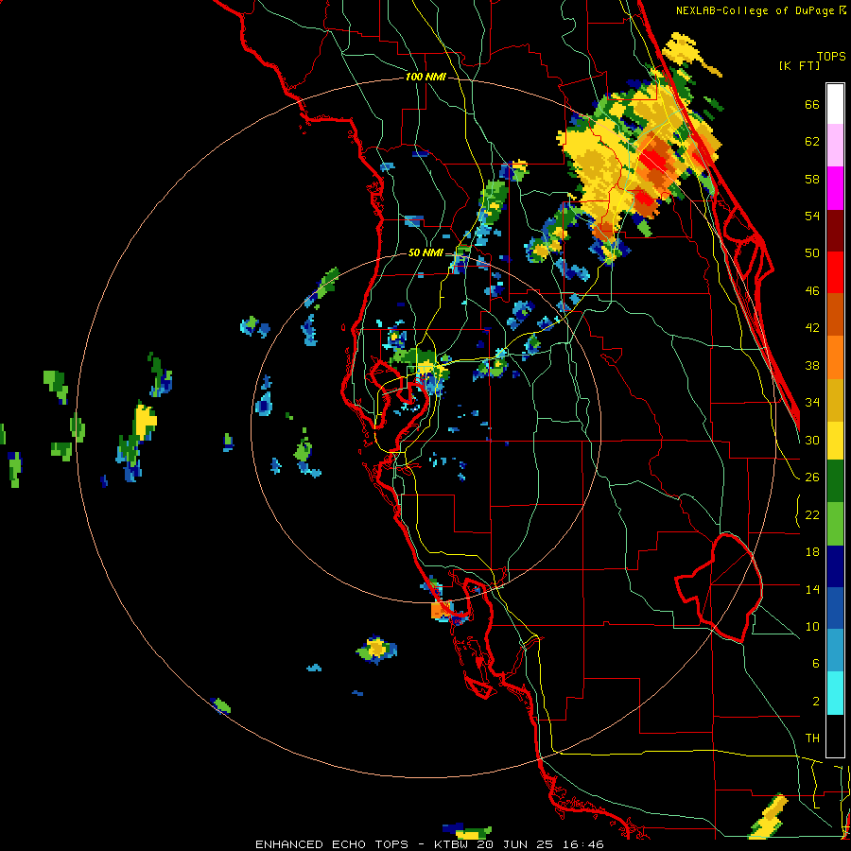Click the 16:46 timestamp
The height and width of the screenshot is (851, 851).
pyautogui.click(x=582, y=844)
